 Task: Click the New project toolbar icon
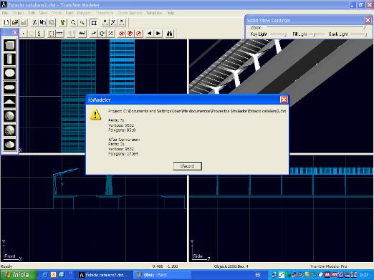pyautogui.click(x=6, y=22)
